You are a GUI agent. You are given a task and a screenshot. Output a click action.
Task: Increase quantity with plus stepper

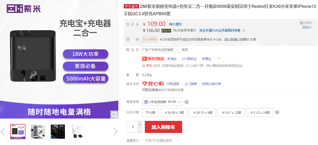coord(140,124)
